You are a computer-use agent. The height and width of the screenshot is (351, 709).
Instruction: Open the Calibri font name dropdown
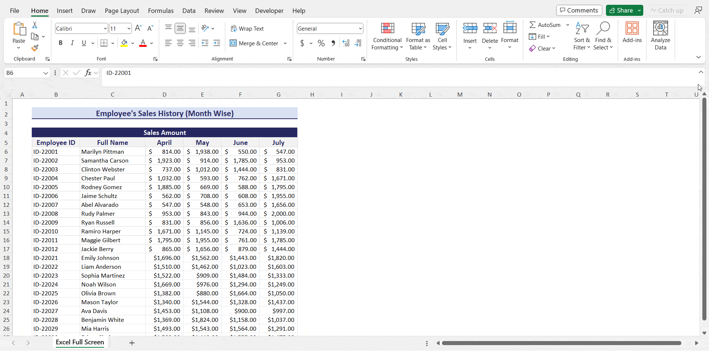(x=105, y=28)
